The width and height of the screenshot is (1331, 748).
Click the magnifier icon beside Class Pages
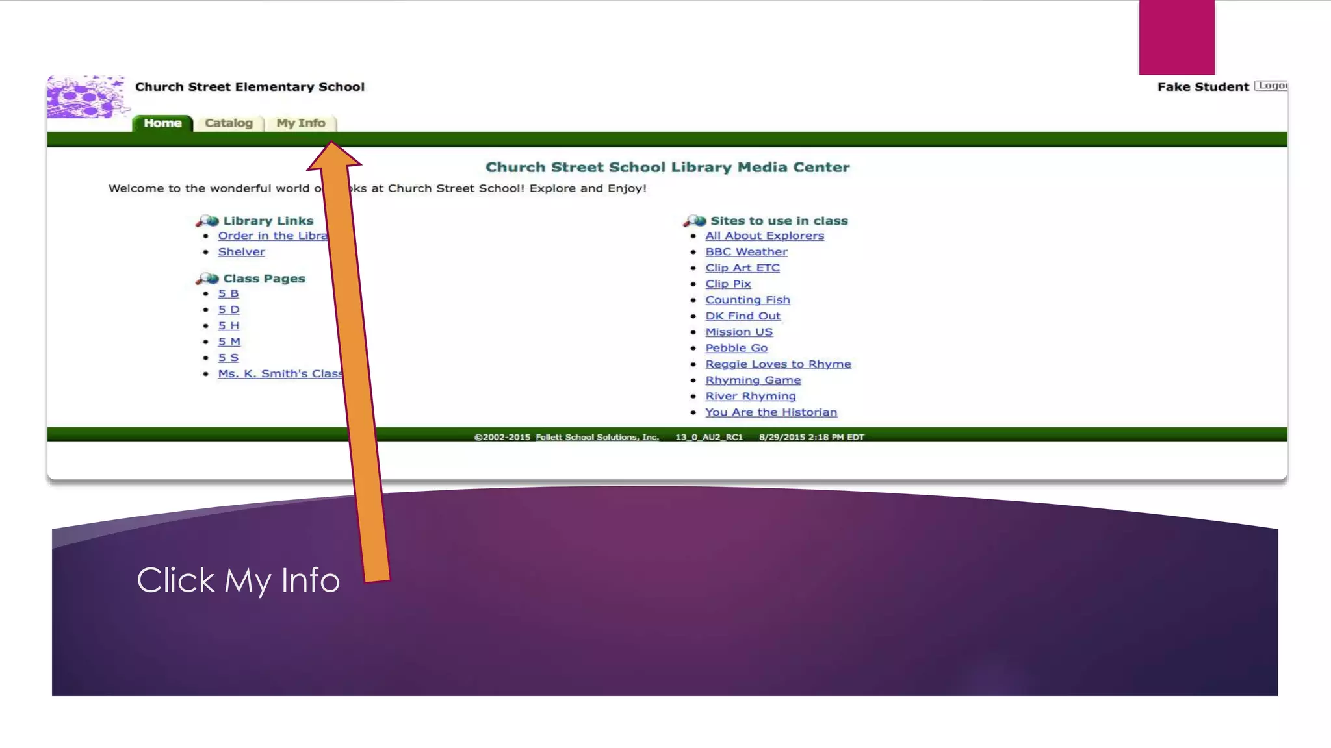click(x=207, y=279)
